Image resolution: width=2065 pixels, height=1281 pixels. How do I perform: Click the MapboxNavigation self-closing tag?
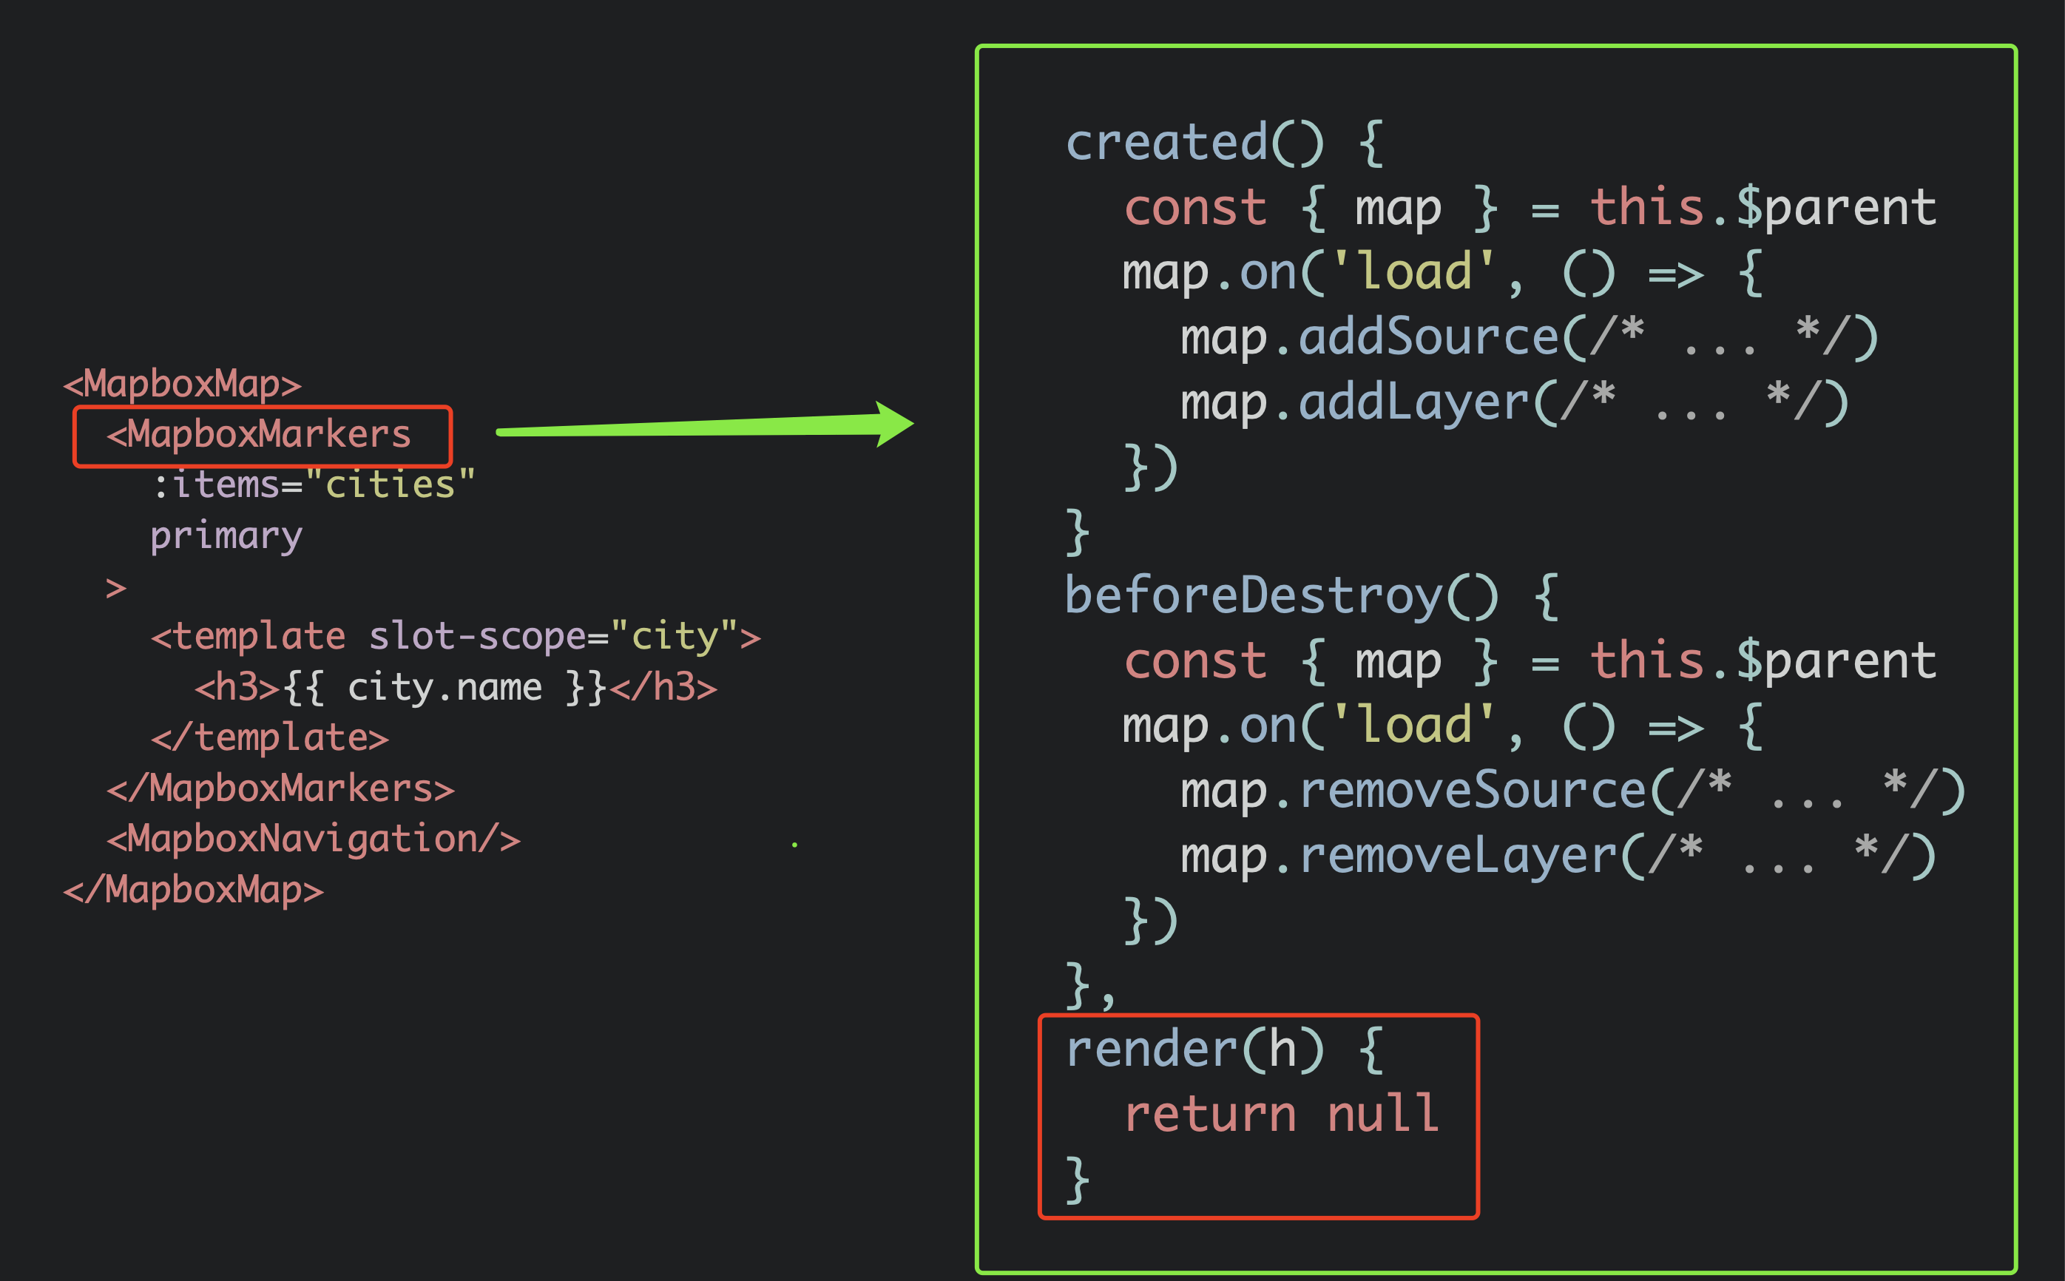click(313, 839)
